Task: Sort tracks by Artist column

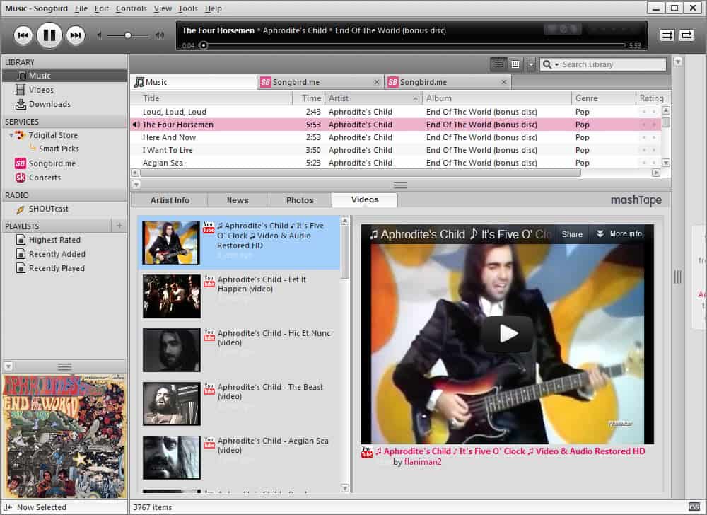Action: [373, 98]
